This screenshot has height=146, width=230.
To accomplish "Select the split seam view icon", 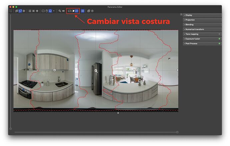I will pos(77,11).
